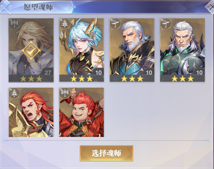Select the blue-haired heroine card
214x169 pixels.
click(x=81, y=50)
